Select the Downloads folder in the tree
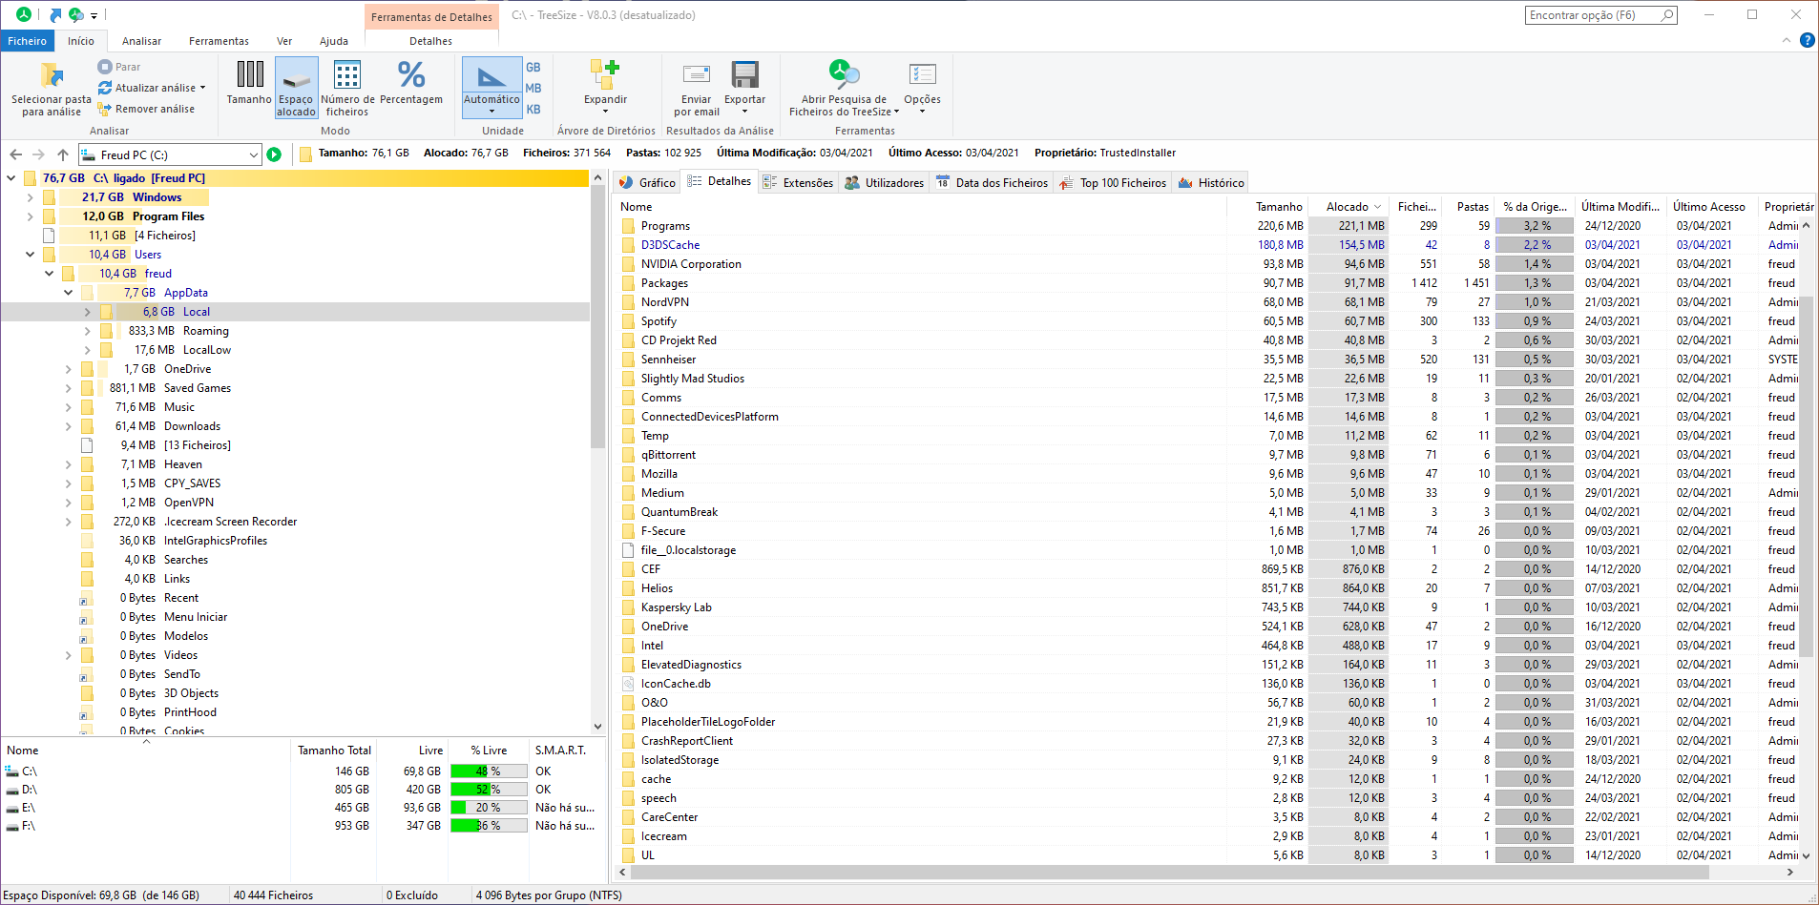The image size is (1819, 905). [192, 426]
